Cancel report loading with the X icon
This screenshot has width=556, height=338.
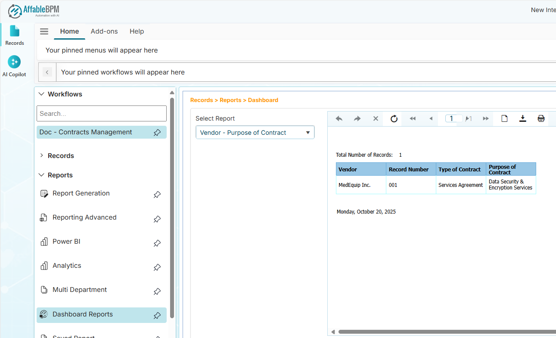(376, 118)
